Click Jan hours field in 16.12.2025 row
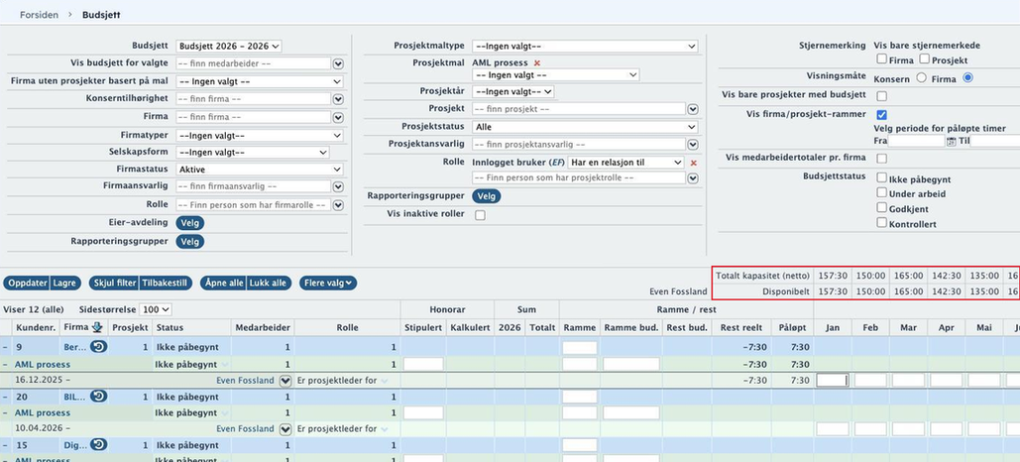This screenshot has height=462, width=1020. coord(833,381)
